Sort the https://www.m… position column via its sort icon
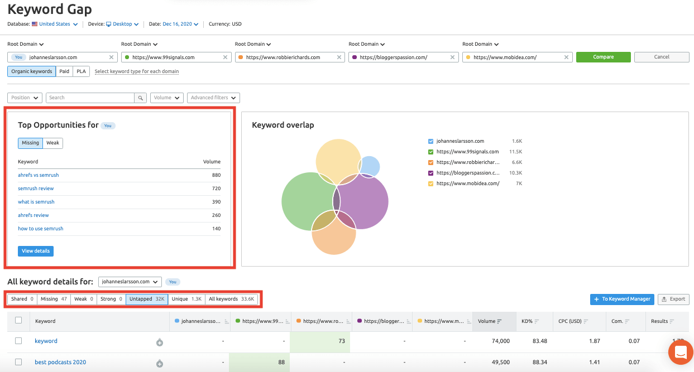 tap(468, 321)
